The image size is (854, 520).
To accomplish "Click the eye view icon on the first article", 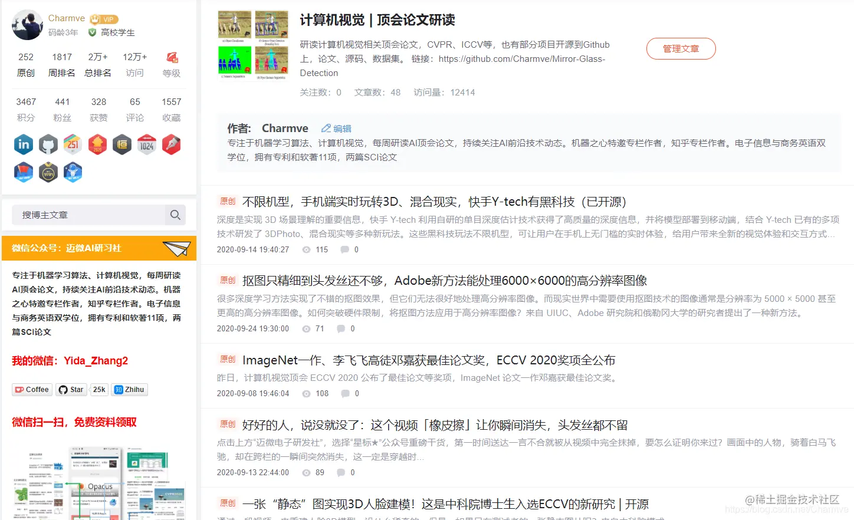I will [306, 249].
